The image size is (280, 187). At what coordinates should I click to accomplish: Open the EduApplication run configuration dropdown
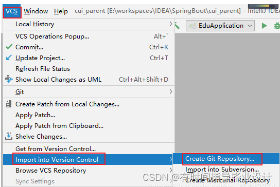(x=220, y=26)
